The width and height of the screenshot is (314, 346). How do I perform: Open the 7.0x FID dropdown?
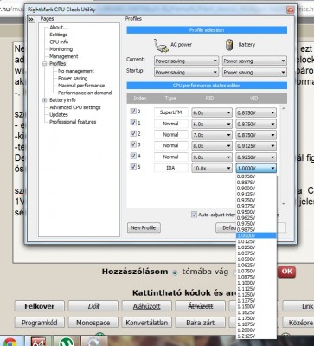pos(212,135)
